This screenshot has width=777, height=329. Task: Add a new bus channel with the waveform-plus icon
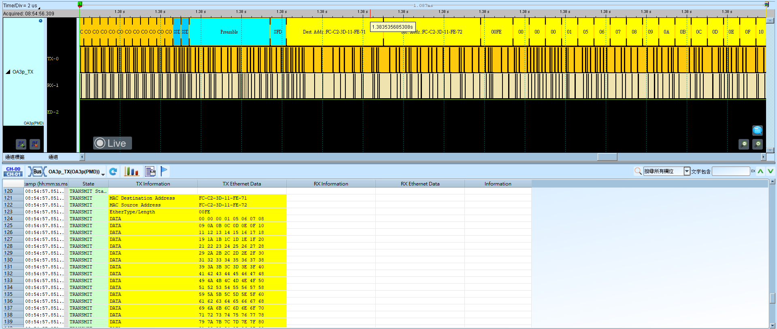pyautogui.click(x=21, y=144)
